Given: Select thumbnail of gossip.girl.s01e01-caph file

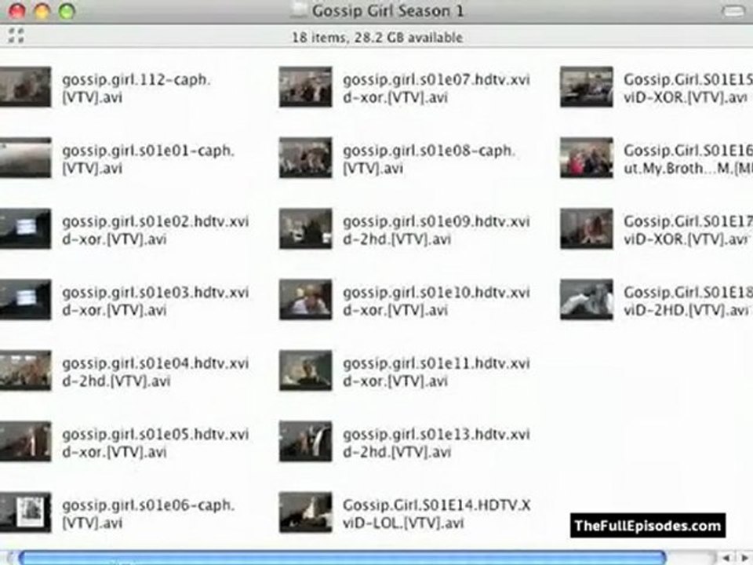Looking at the screenshot, I should pyautogui.click(x=25, y=158).
